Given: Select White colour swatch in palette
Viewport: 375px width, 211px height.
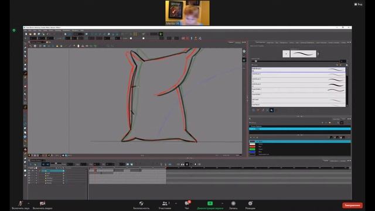Looking at the screenshot, I should pos(253,144).
